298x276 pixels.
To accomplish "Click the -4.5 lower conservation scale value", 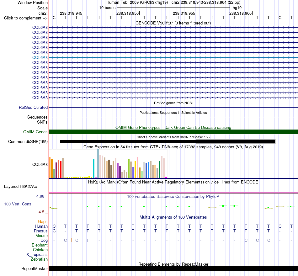I will [41, 212].
